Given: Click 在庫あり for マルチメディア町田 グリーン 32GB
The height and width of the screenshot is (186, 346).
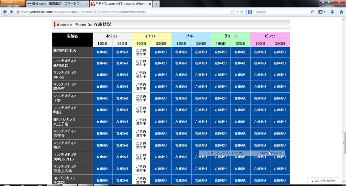Looking at the screenshot, I should pyautogui.click(x=241, y=110).
